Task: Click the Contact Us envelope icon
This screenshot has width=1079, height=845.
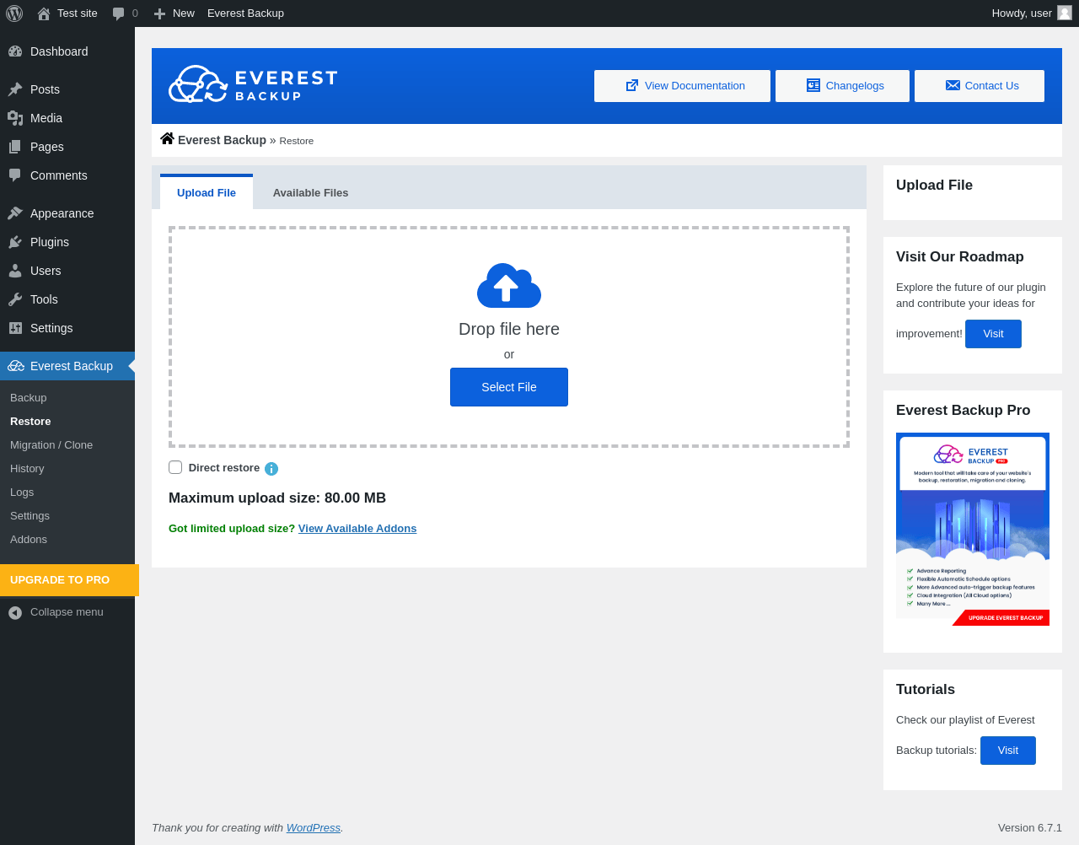Action: (953, 85)
